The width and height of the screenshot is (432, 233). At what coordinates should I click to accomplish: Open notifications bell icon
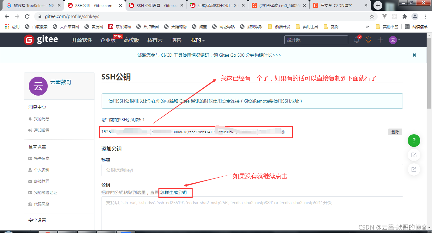(357, 40)
